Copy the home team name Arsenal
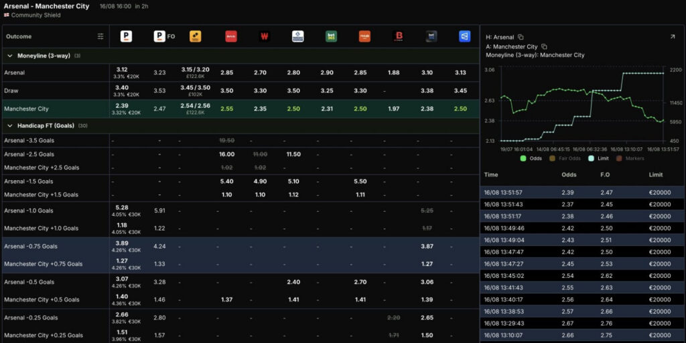686x343 pixels. (x=521, y=38)
